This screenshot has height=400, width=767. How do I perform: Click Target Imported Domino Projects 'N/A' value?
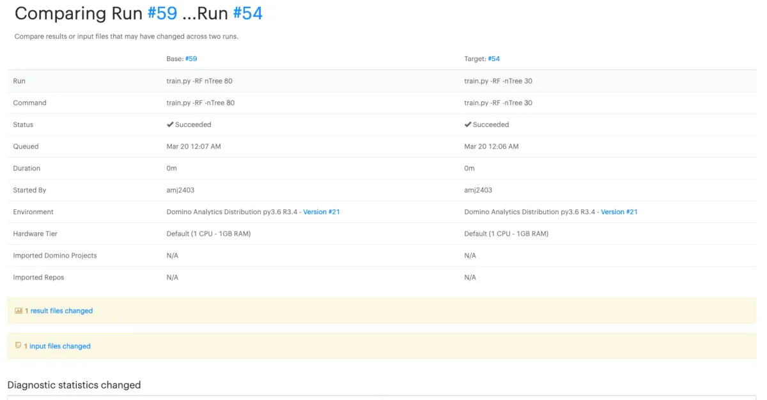470,256
